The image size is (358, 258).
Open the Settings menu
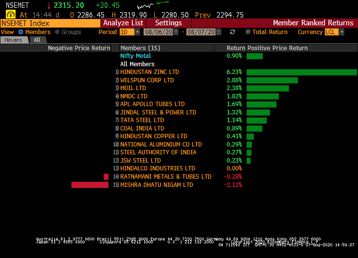[x=168, y=23]
